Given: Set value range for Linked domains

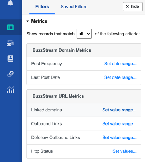Looking at the screenshot, I should (119, 110).
